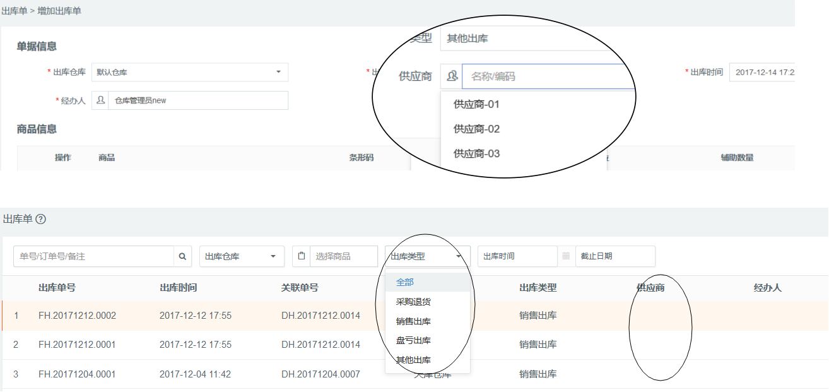829x392 pixels.
Task: Click order number FH.20171212.0002
Action: coord(77,316)
